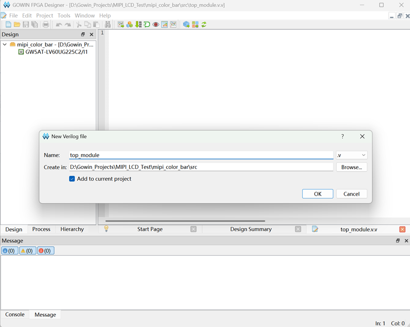Open the Project menu
410x327 pixels.
coord(45,16)
